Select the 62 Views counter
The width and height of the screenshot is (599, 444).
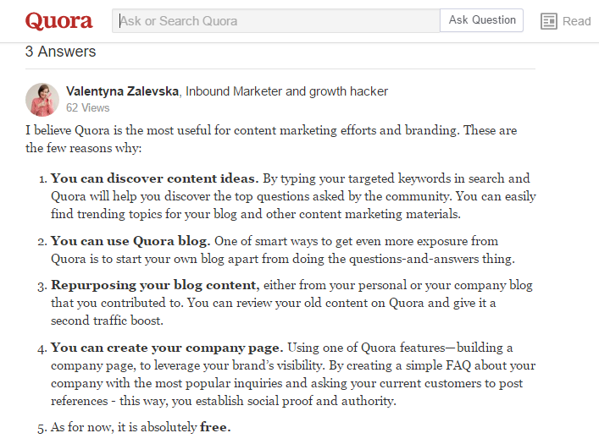[x=88, y=108]
